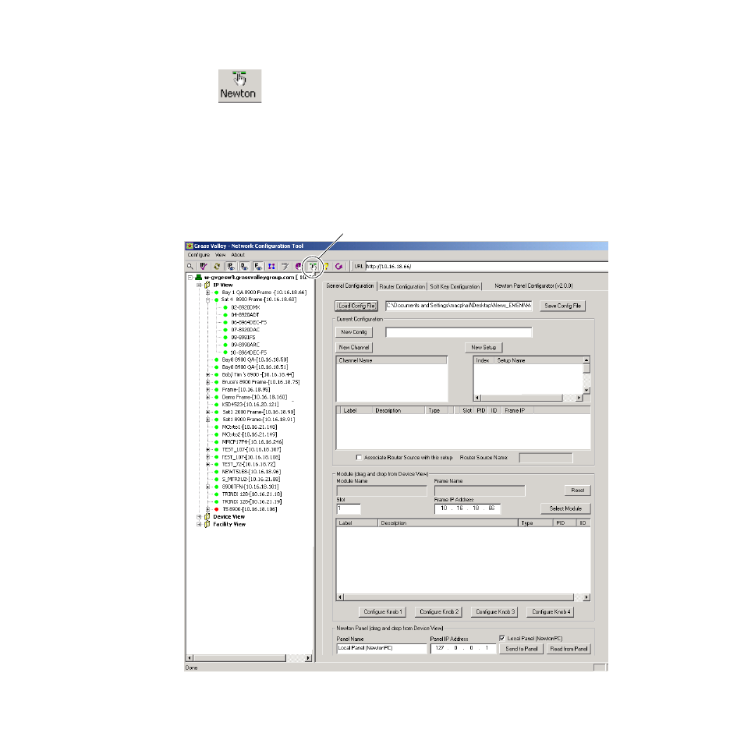Expand the 8900TFN tree node
The width and height of the screenshot is (744, 744).
207,487
